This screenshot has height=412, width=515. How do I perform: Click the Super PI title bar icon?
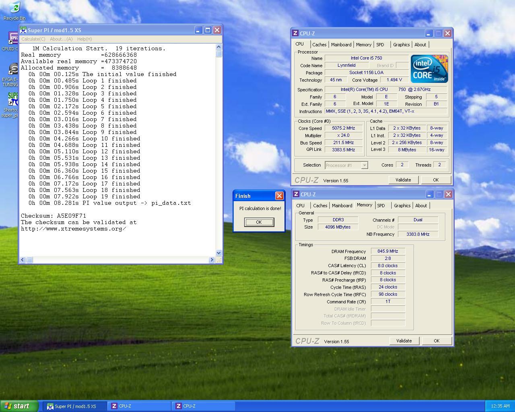tap(23, 30)
